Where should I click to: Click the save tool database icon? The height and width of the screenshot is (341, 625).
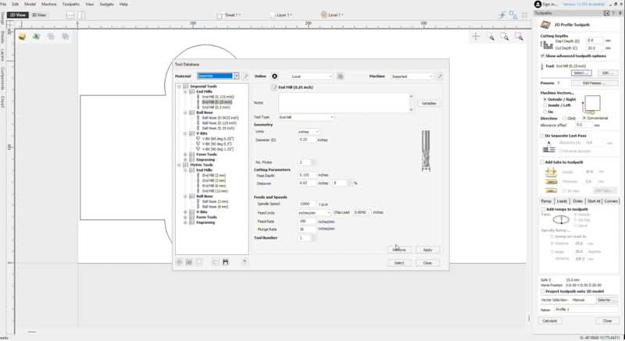225,262
